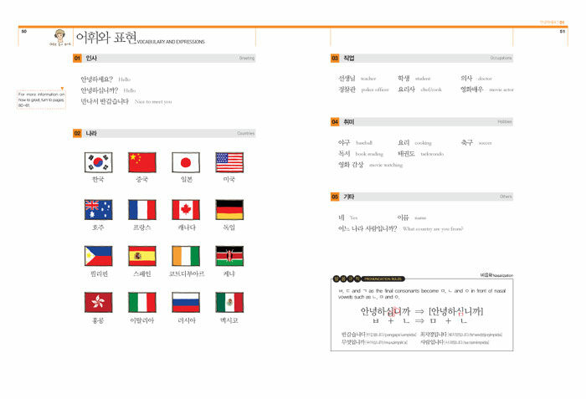
Task: Click the example word 반갑습니다 in the pronunciation box
Action: click(353, 335)
